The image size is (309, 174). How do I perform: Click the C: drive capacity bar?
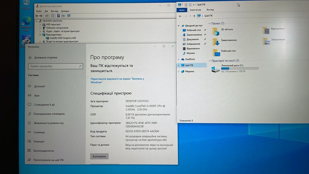pyautogui.click(x=240, y=69)
